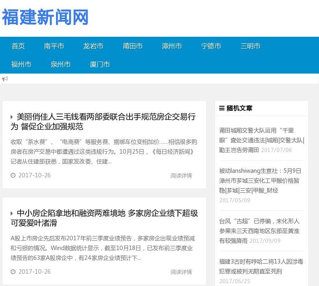319x286 pixels.
Task: Open the 漳州市 navigation item
Action: click(x=172, y=46)
